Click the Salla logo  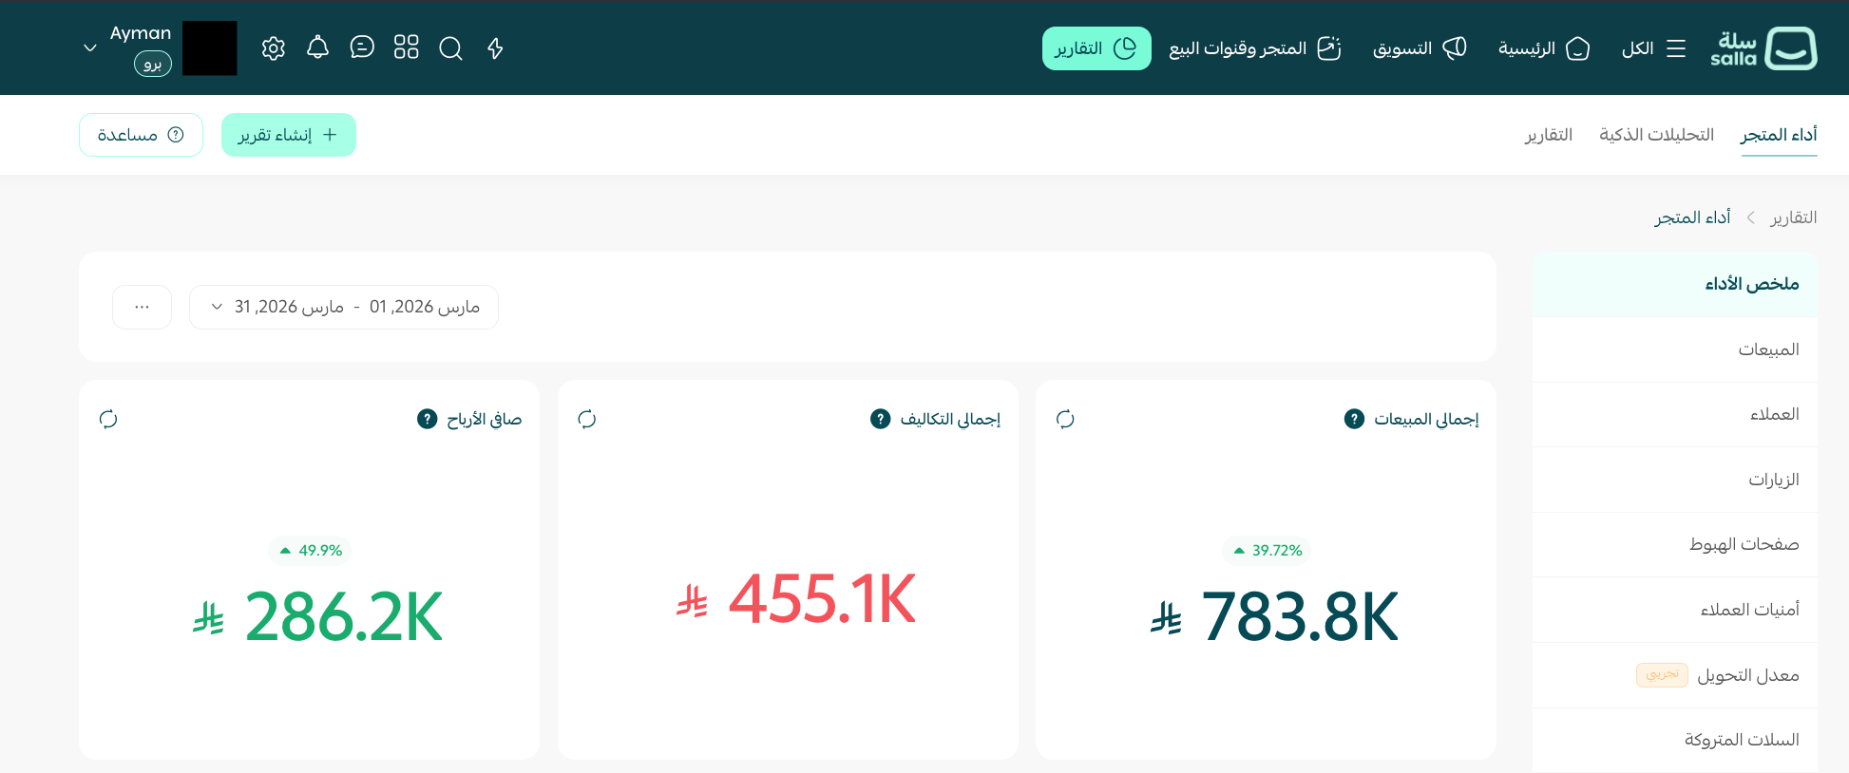(x=1763, y=48)
